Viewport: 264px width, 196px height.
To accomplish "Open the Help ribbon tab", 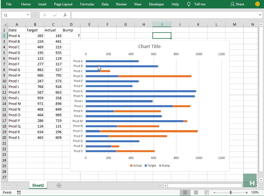I will [175, 4].
